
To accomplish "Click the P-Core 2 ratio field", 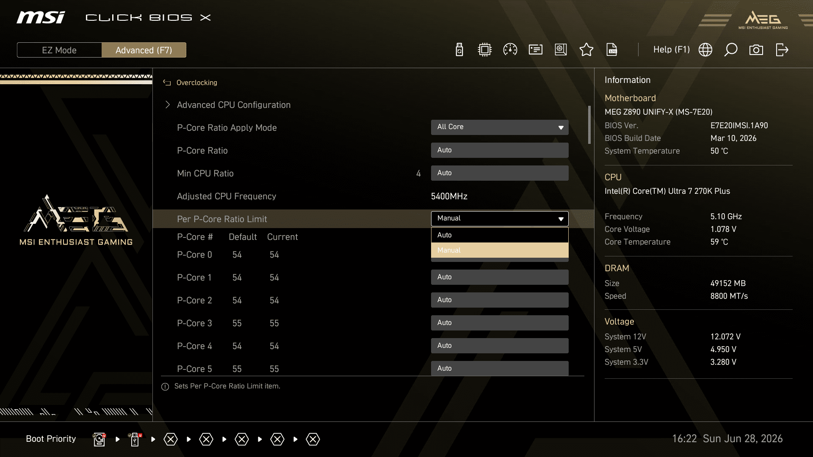I will pos(500,300).
